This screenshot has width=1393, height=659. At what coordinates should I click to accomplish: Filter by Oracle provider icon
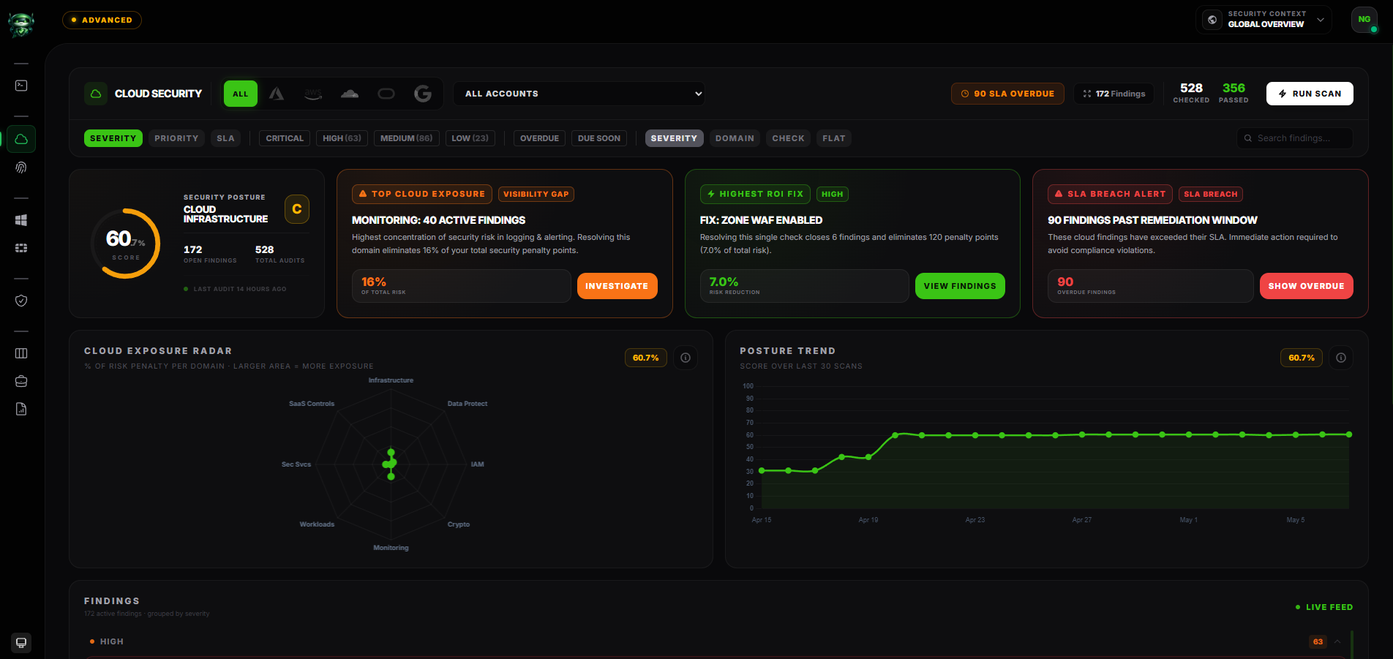point(386,94)
